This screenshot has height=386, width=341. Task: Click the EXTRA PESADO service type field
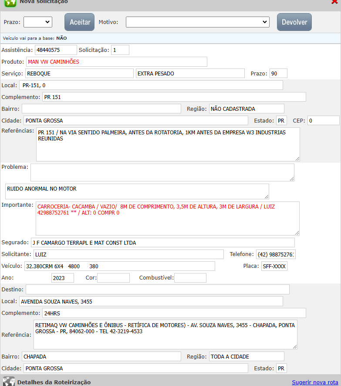191,74
